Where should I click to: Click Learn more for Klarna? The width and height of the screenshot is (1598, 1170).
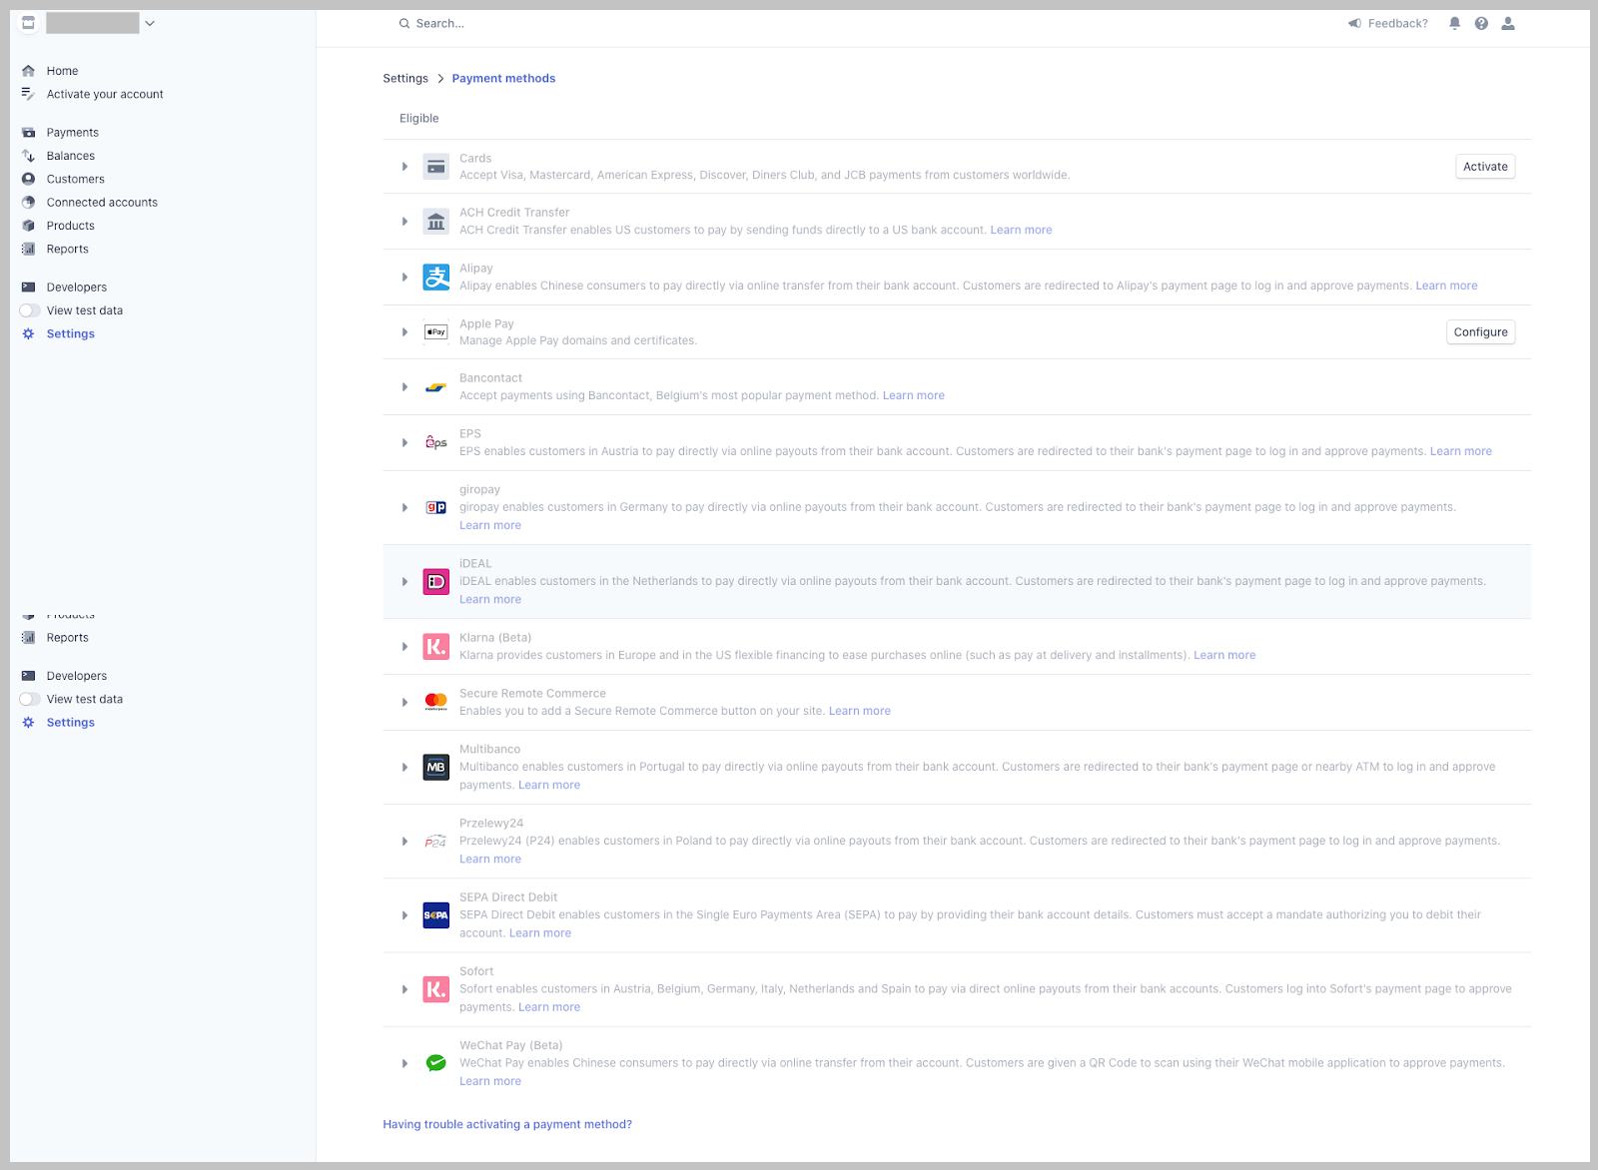tap(1224, 655)
